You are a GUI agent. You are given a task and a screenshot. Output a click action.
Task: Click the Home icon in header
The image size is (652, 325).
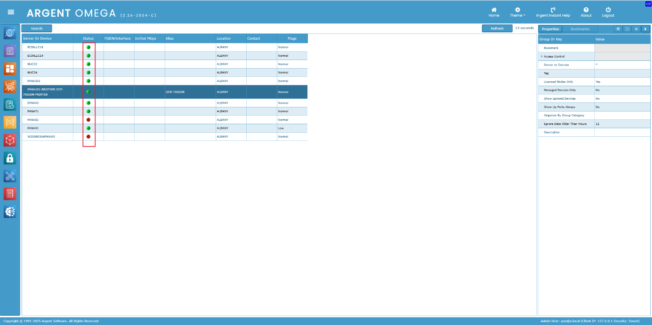tap(494, 12)
